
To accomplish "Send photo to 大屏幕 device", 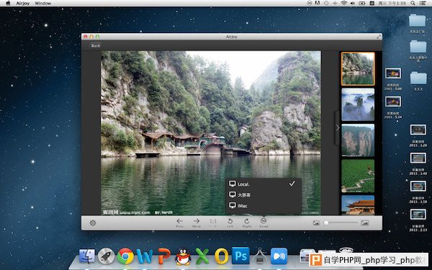I will tap(264, 194).
